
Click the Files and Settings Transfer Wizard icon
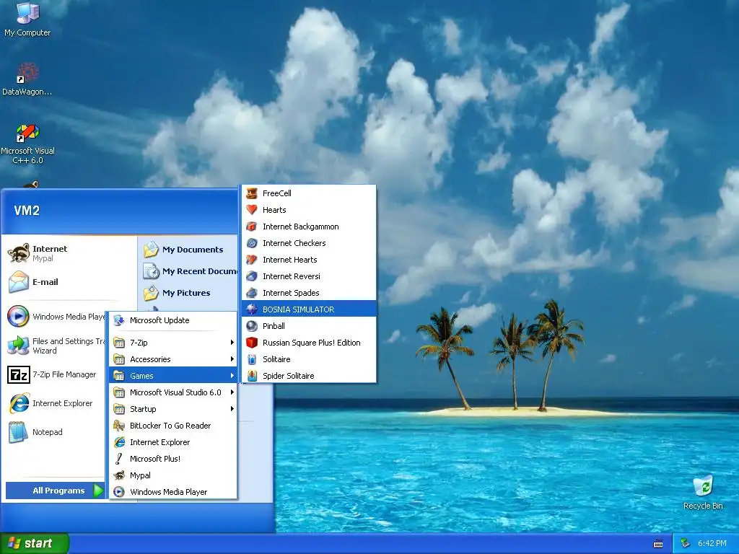pos(19,346)
